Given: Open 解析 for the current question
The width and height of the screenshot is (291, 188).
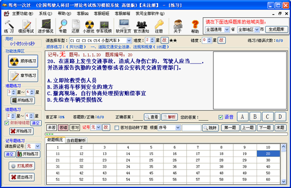Looking at the screenshot, I should (x=170, y=117).
